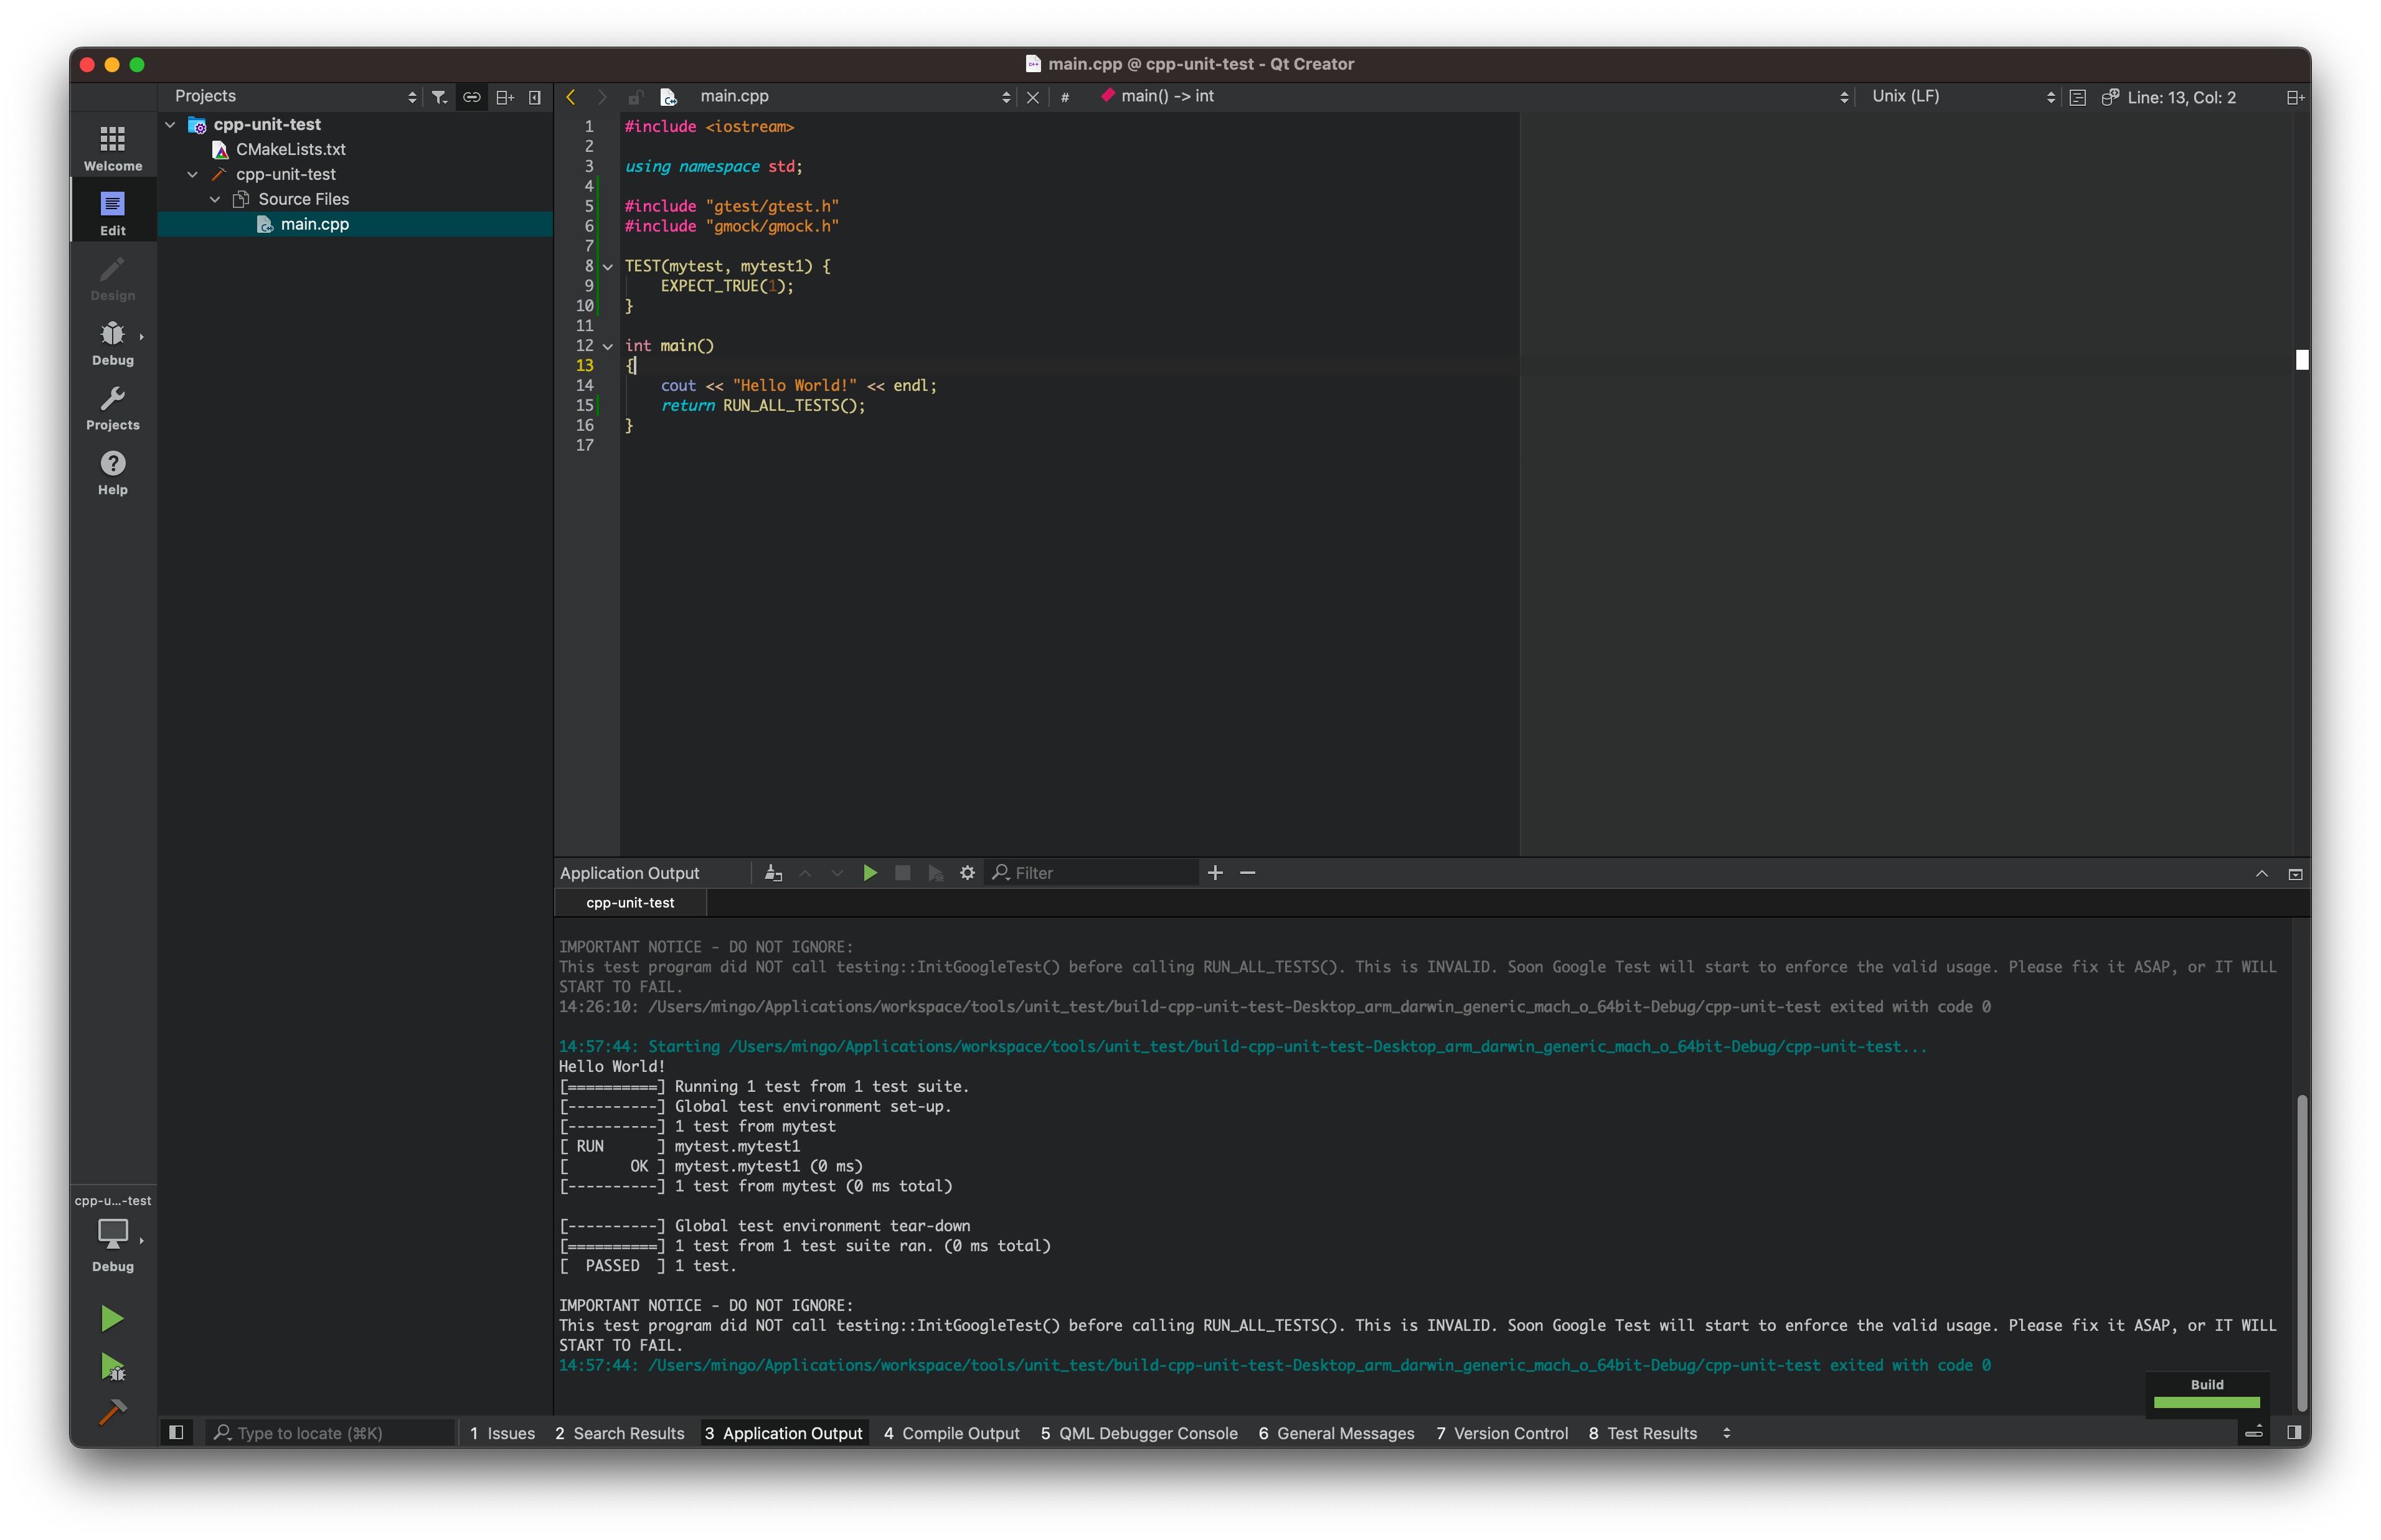Close the main.cpp document

[x=1033, y=97]
